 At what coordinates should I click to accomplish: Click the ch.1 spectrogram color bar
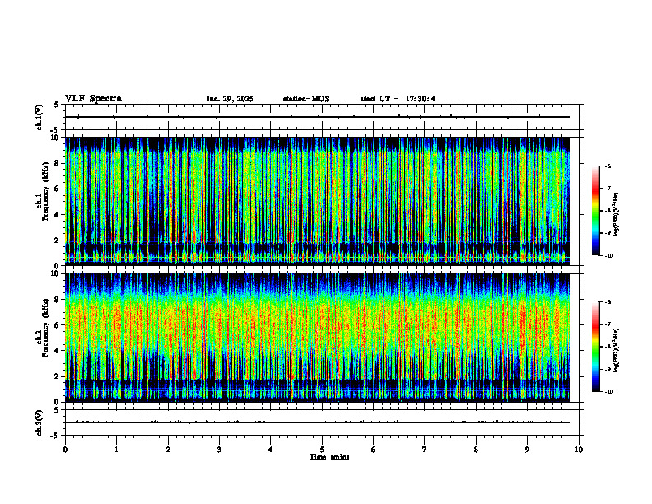click(595, 211)
